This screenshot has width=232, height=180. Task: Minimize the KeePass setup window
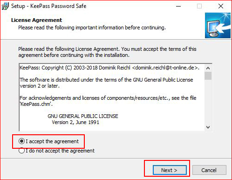click(x=178, y=6)
